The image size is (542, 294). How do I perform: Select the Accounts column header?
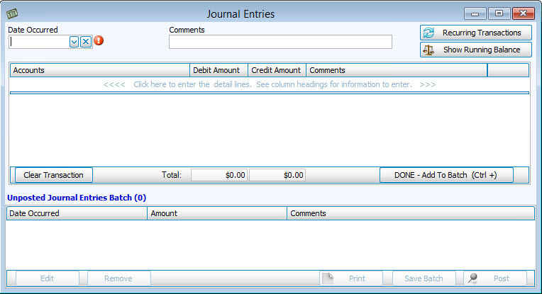tap(100, 71)
